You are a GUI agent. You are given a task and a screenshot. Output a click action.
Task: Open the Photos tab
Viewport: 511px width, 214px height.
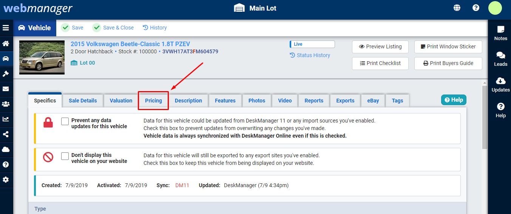click(257, 101)
